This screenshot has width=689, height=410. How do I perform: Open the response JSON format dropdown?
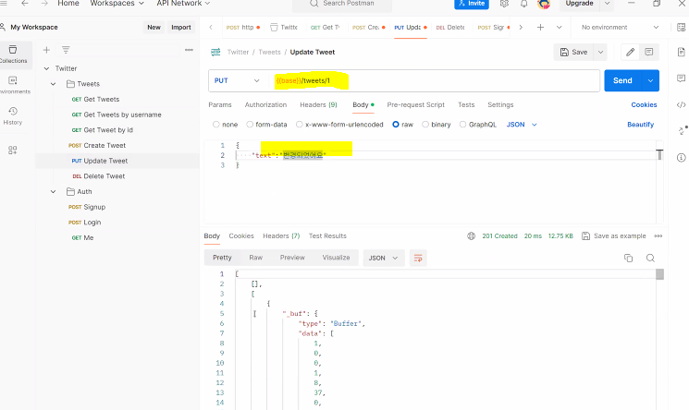(x=383, y=259)
